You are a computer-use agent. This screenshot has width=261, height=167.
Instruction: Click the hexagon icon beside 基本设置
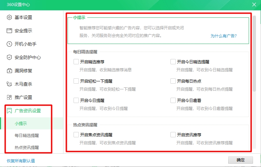(9, 17)
